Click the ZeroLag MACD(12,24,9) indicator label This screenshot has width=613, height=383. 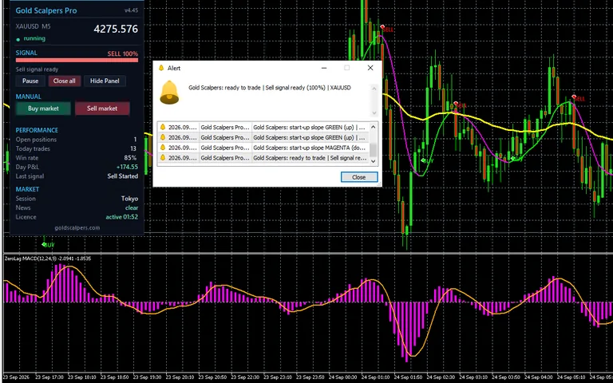[x=47, y=259]
